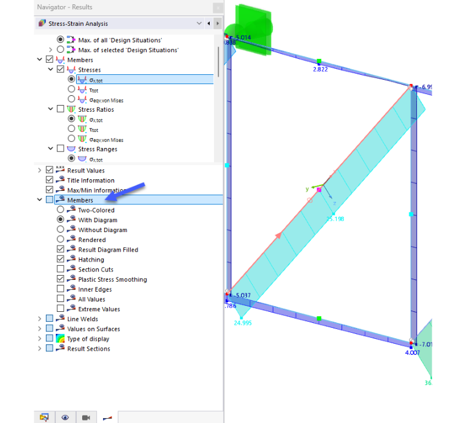Collapse the Stresses node
This screenshot has height=423, width=466.
(x=50, y=69)
